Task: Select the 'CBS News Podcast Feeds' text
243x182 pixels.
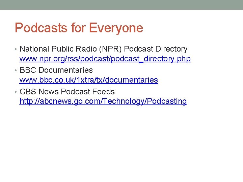Action: pos(67,92)
